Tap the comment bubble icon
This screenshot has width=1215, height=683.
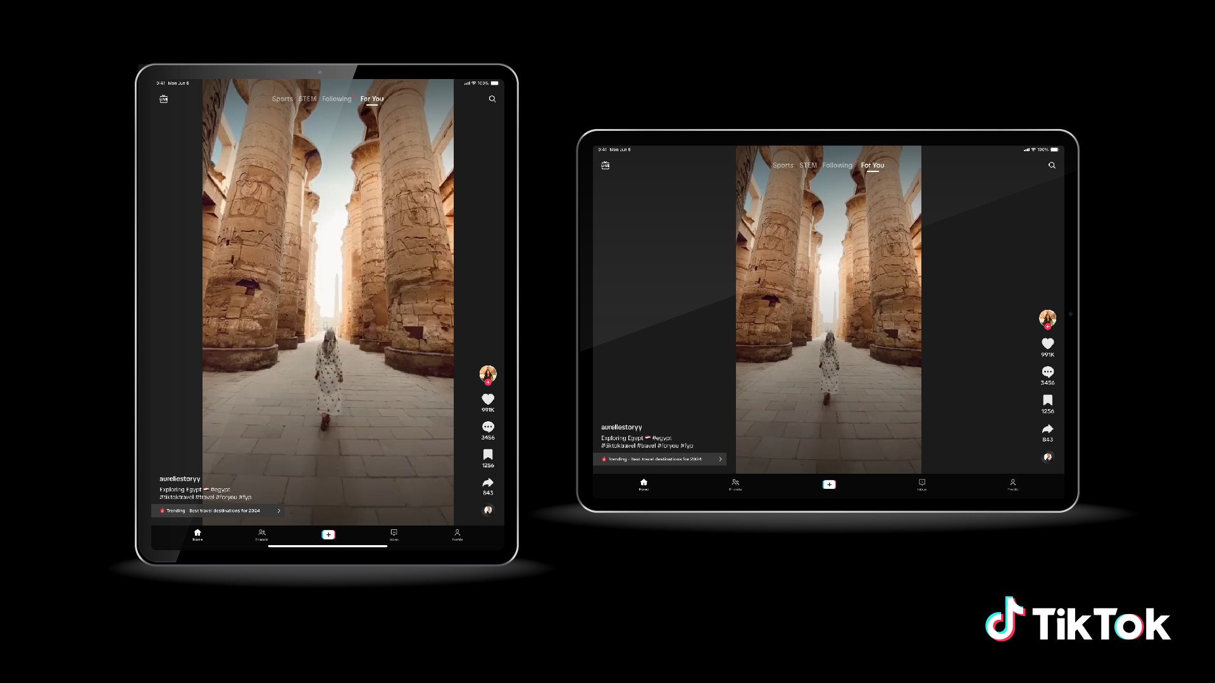point(488,427)
